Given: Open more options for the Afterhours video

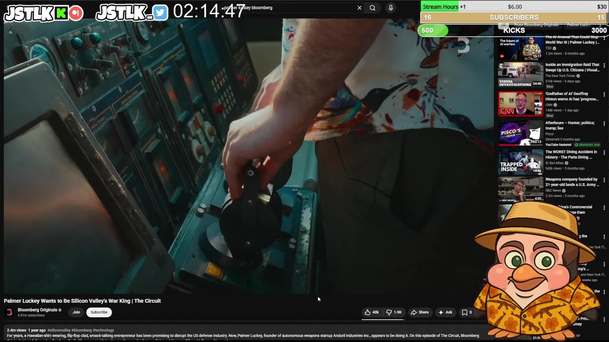Looking at the screenshot, I should [x=604, y=124].
